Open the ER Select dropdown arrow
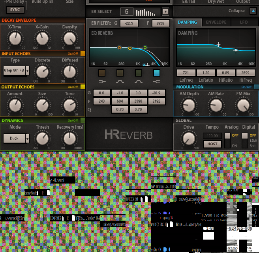 click(165, 11)
